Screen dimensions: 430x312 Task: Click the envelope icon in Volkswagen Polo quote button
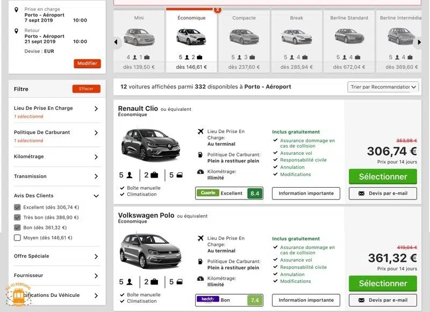click(361, 300)
